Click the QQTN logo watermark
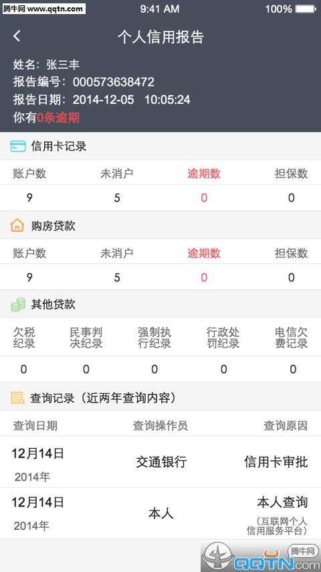 click(261, 556)
